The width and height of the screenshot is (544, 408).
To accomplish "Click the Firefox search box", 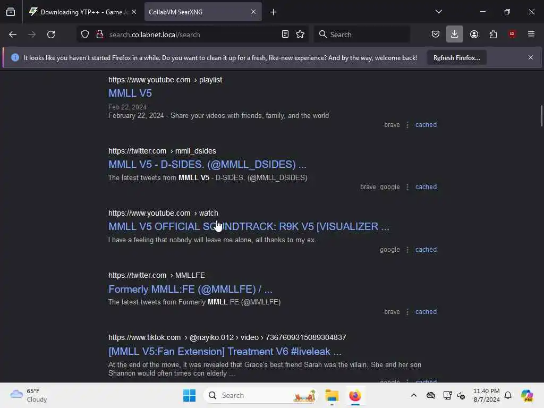I will (362, 35).
